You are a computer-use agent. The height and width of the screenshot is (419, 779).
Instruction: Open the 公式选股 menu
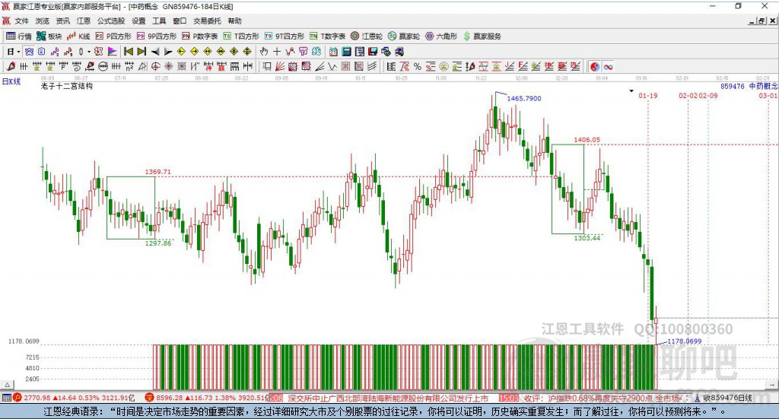coord(110,21)
